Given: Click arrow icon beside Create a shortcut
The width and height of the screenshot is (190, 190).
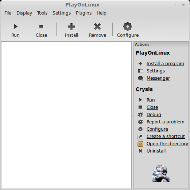Looking at the screenshot, I should (140, 136).
